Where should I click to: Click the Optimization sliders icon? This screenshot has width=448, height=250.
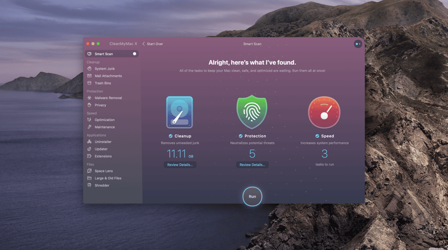89,120
